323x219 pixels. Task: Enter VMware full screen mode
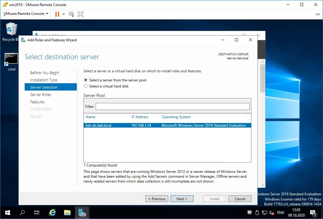[80, 14]
